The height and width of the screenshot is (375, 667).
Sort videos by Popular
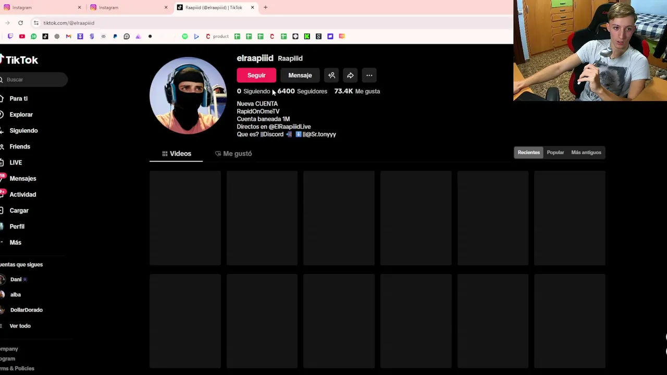(x=555, y=153)
